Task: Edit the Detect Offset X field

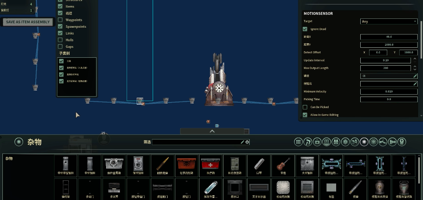Action: 378,53
